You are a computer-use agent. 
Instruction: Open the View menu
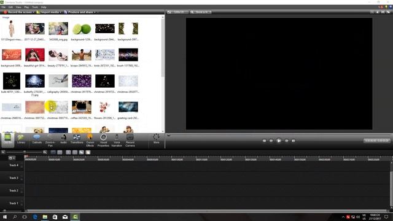click(x=18, y=7)
